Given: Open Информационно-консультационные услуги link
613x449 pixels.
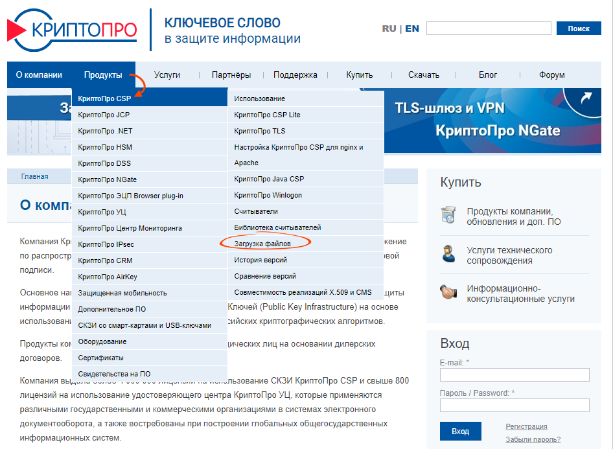Looking at the screenshot, I should coord(521,294).
